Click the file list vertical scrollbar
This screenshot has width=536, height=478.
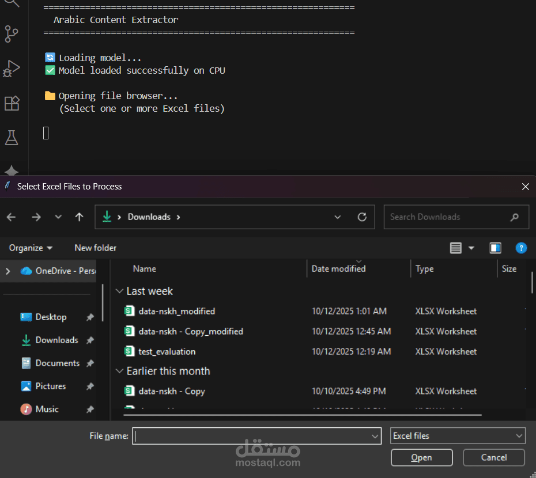(532, 283)
